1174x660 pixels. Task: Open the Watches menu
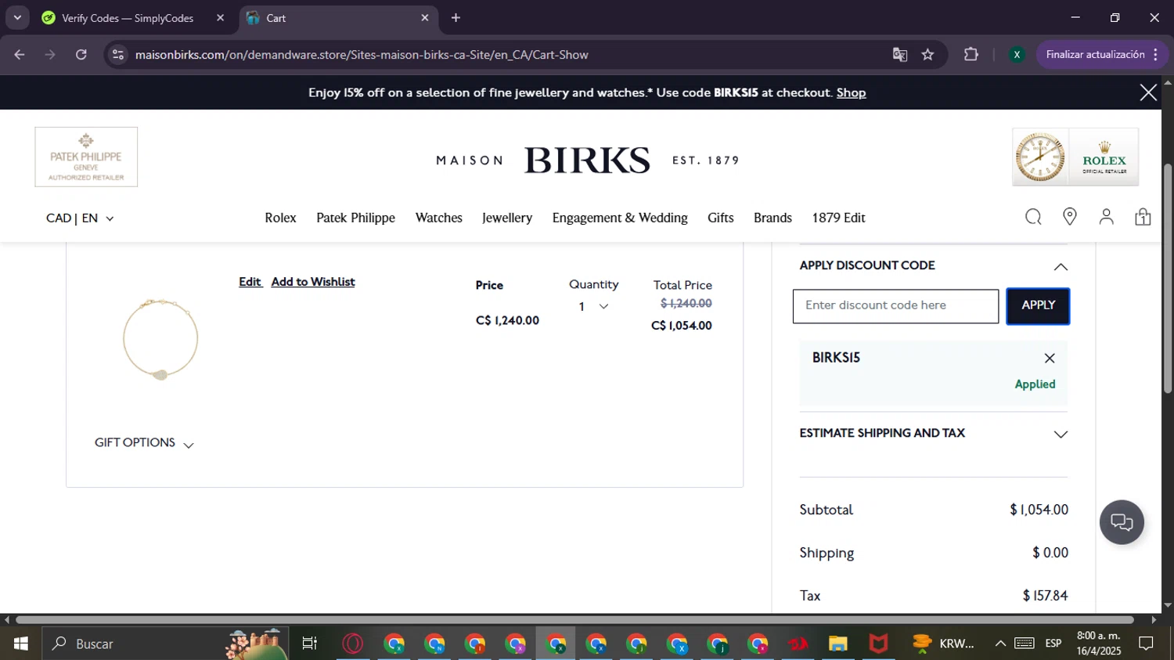439,218
